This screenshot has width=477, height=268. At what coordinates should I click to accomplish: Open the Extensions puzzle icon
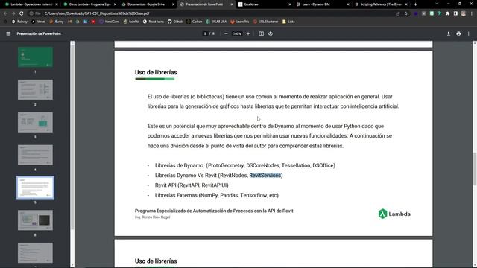tap(447, 13)
